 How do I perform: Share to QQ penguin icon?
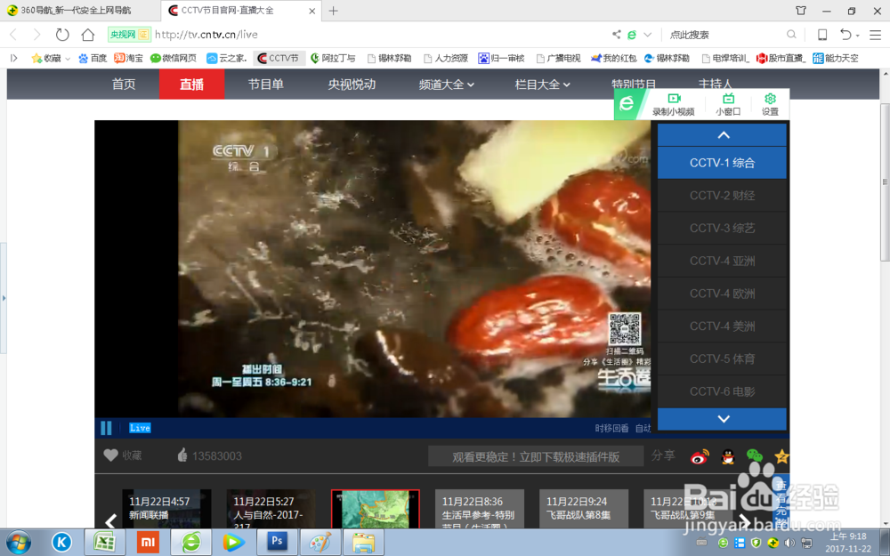(728, 456)
